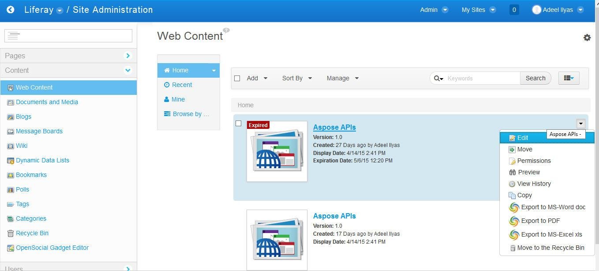Open the display style view dropdown
599x271 pixels.
tap(569, 78)
